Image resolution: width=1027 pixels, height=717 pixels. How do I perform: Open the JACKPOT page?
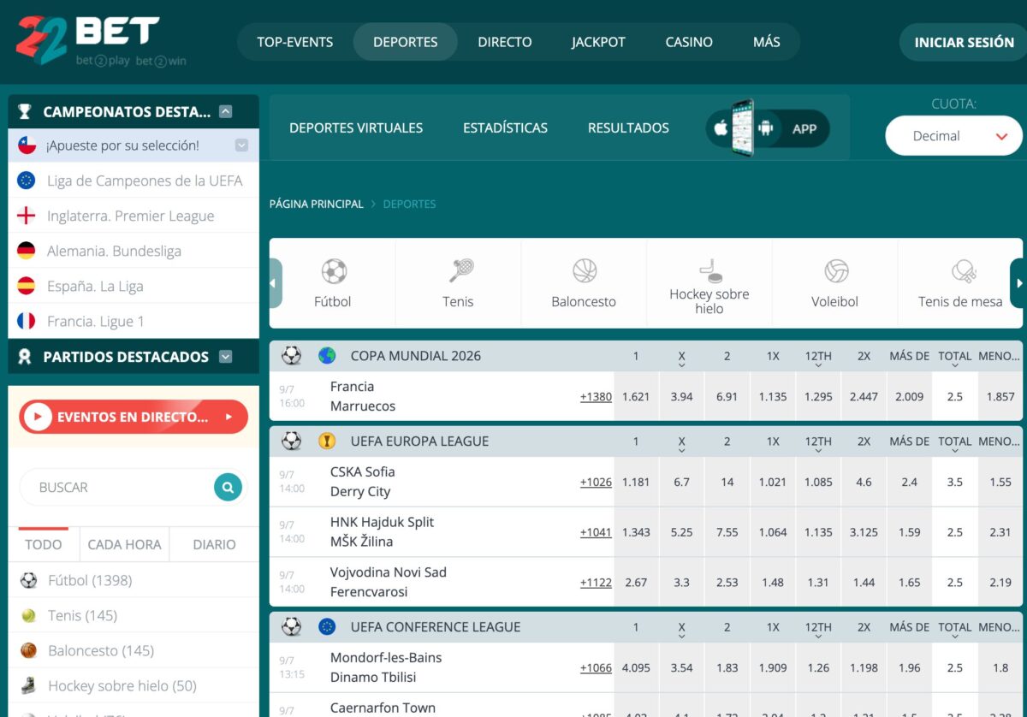coord(598,41)
